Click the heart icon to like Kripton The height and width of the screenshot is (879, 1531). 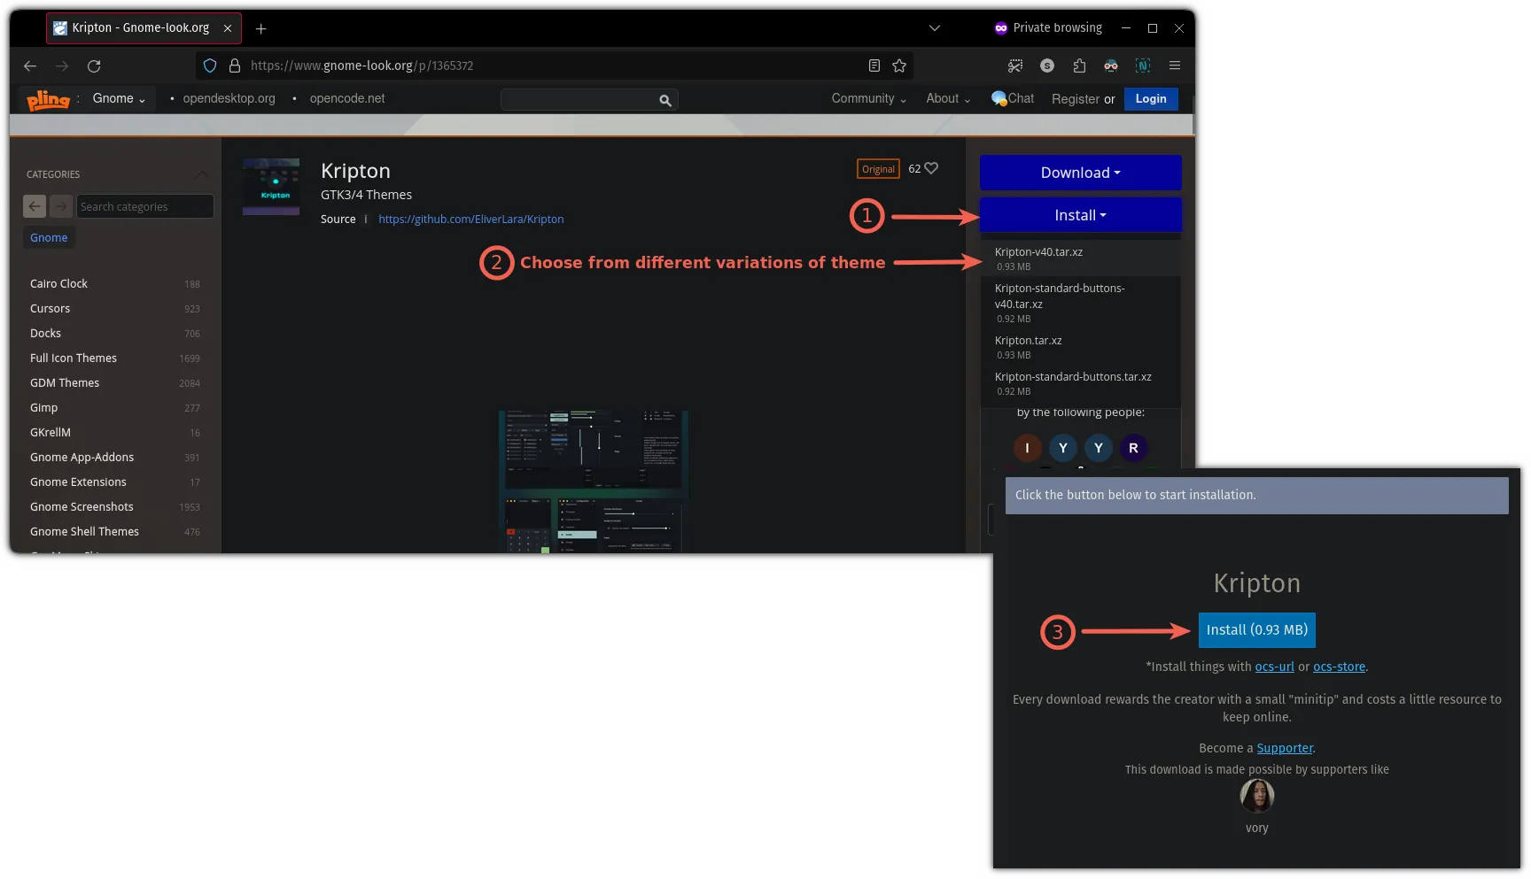pos(931,168)
